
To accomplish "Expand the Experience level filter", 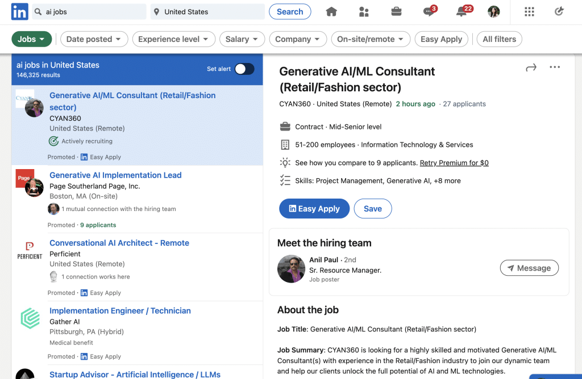I will click(x=173, y=39).
